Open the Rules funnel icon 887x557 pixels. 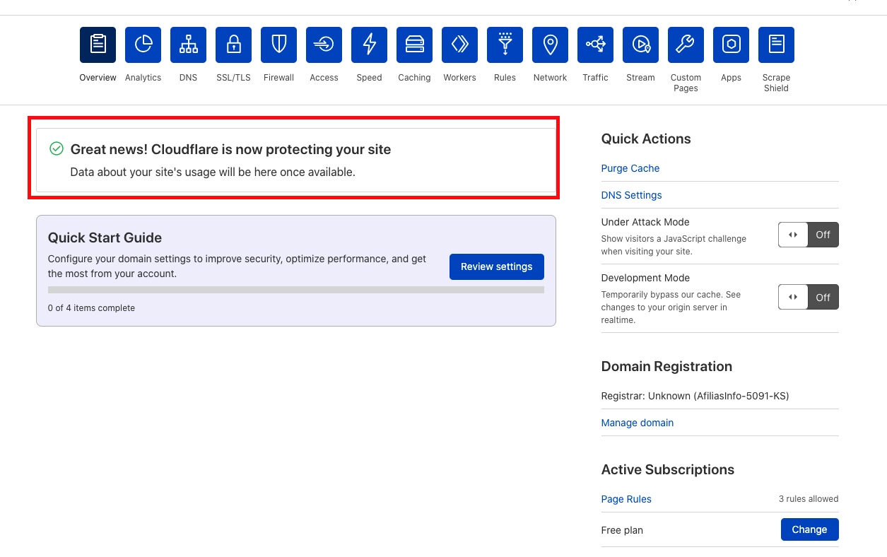[x=505, y=45]
